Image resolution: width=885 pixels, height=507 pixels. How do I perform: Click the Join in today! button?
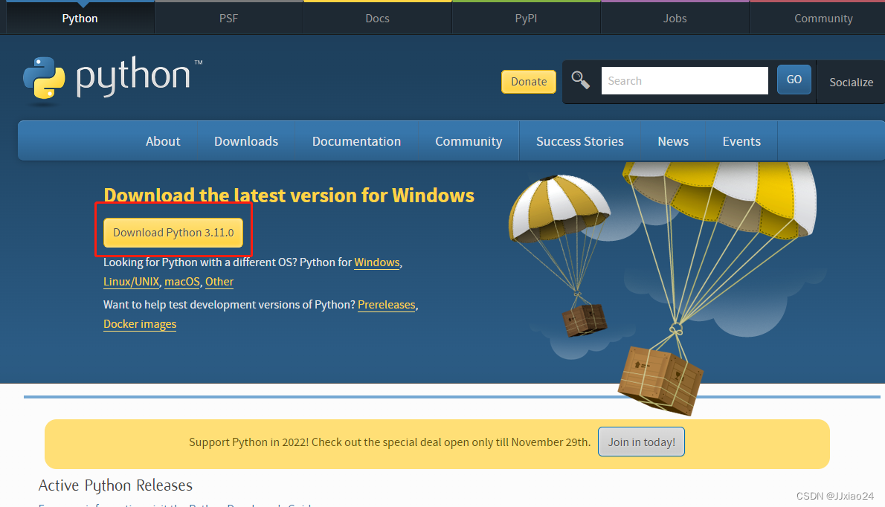click(x=641, y=442)
